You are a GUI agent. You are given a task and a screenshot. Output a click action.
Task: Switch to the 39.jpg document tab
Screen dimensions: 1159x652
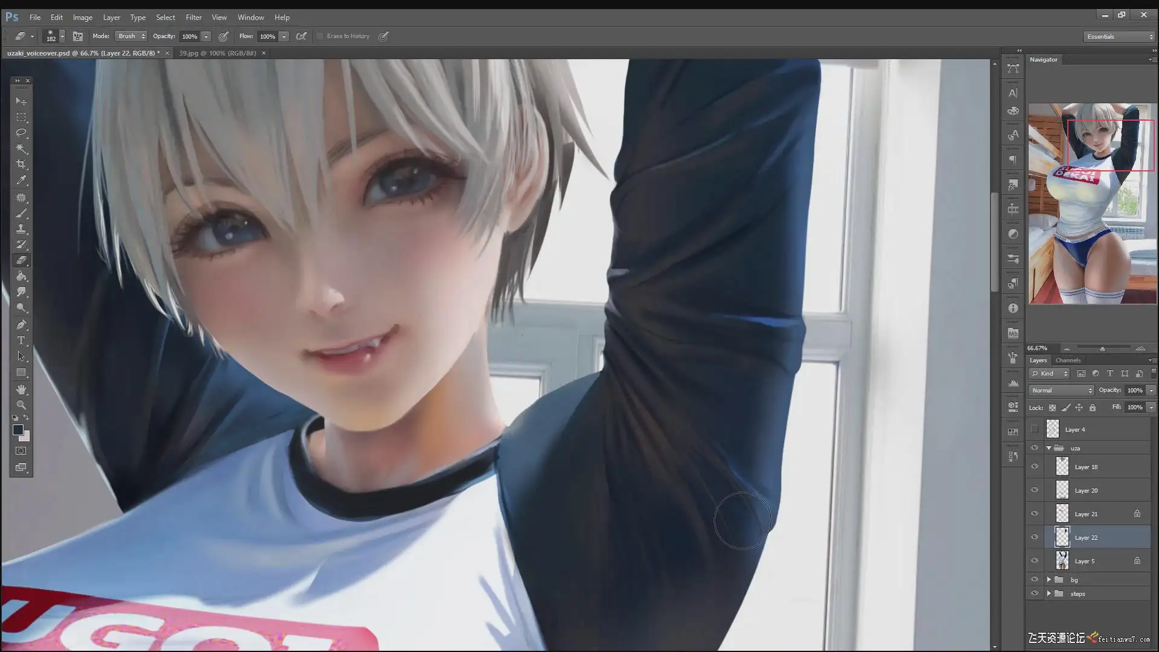(x=217, y=53)
